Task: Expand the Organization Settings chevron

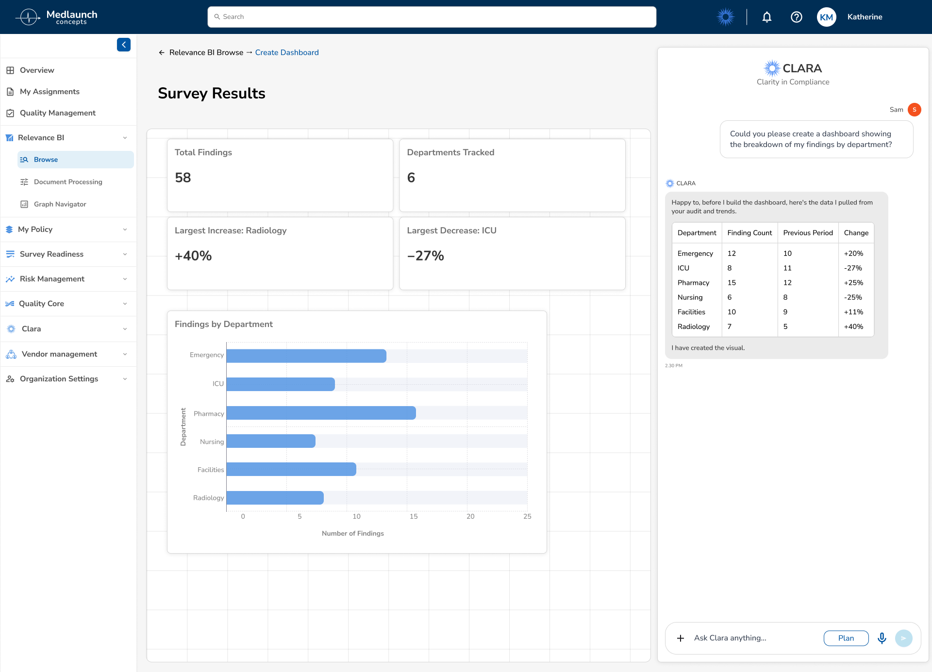Action: click(125, 379)
